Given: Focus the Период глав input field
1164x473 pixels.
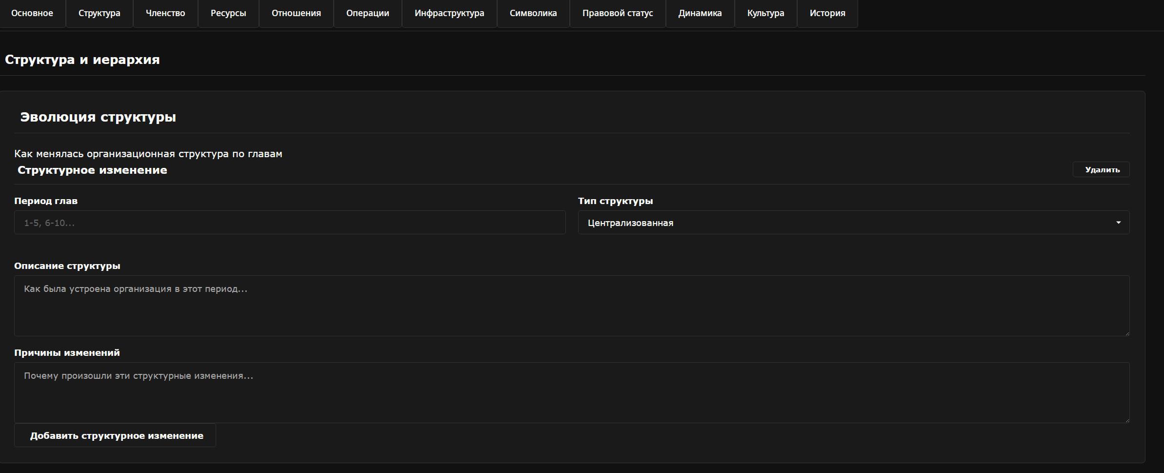Looking at the screenshot, I should pos(290,223).
